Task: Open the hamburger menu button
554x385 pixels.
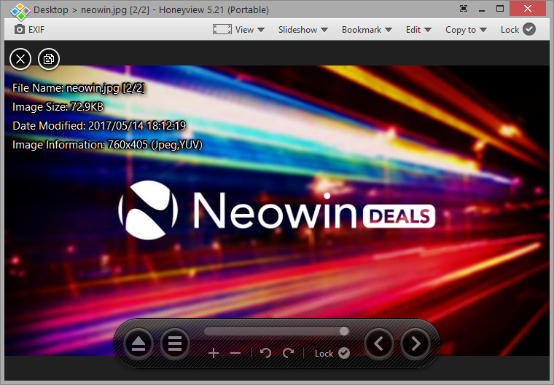Action: (174, 344)
